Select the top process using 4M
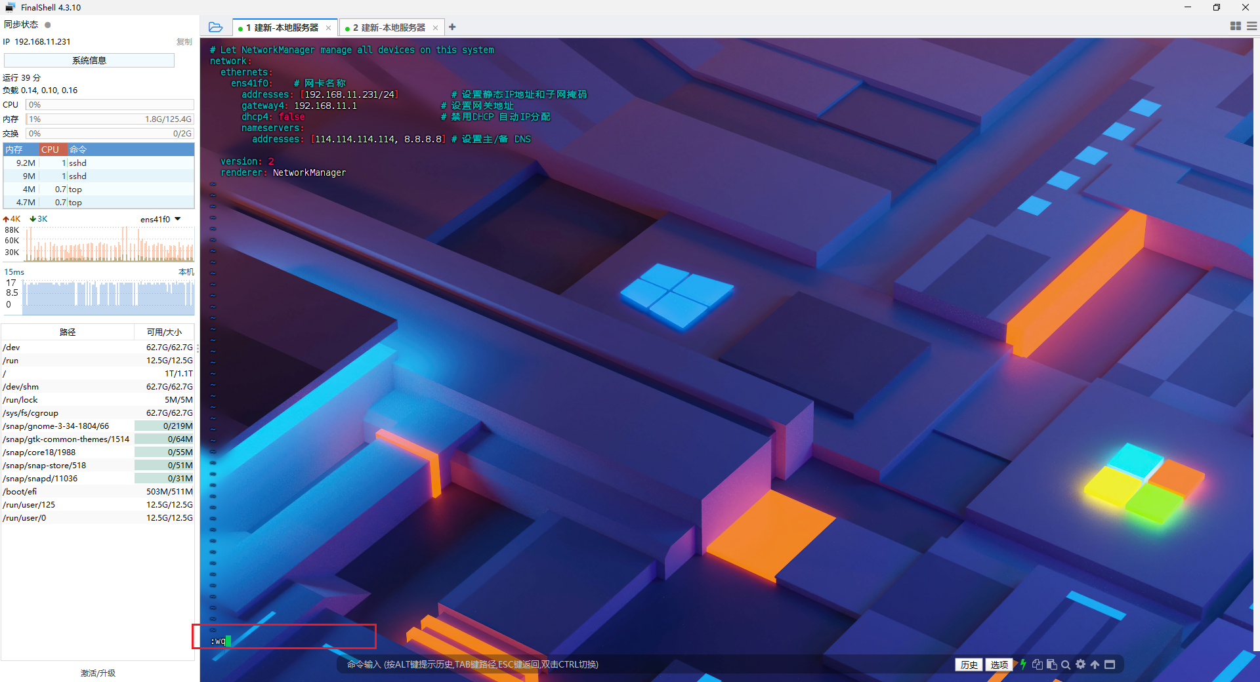 [98, 190]
